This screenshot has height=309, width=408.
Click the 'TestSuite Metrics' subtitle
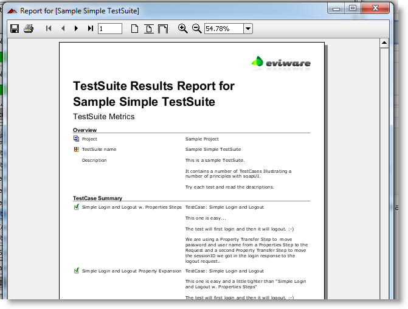103,116
